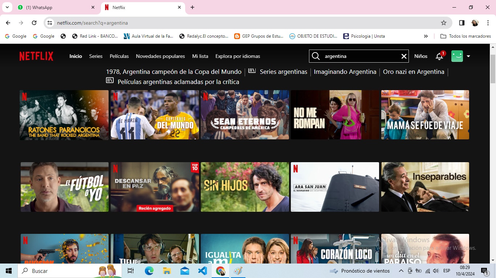Viewport: 496px width, 278px height.
Task: Click the magnifying glass search icon
Action: coord(316,56)
